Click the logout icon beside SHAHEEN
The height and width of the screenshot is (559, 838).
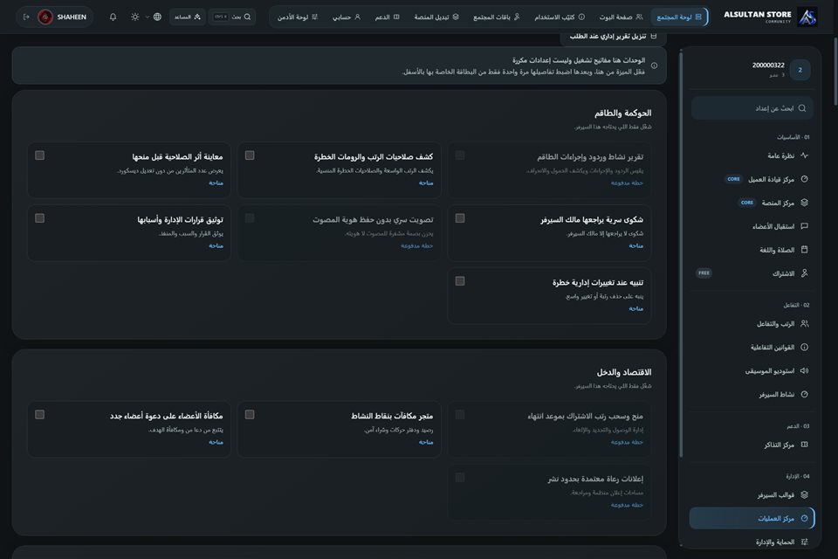26,17
